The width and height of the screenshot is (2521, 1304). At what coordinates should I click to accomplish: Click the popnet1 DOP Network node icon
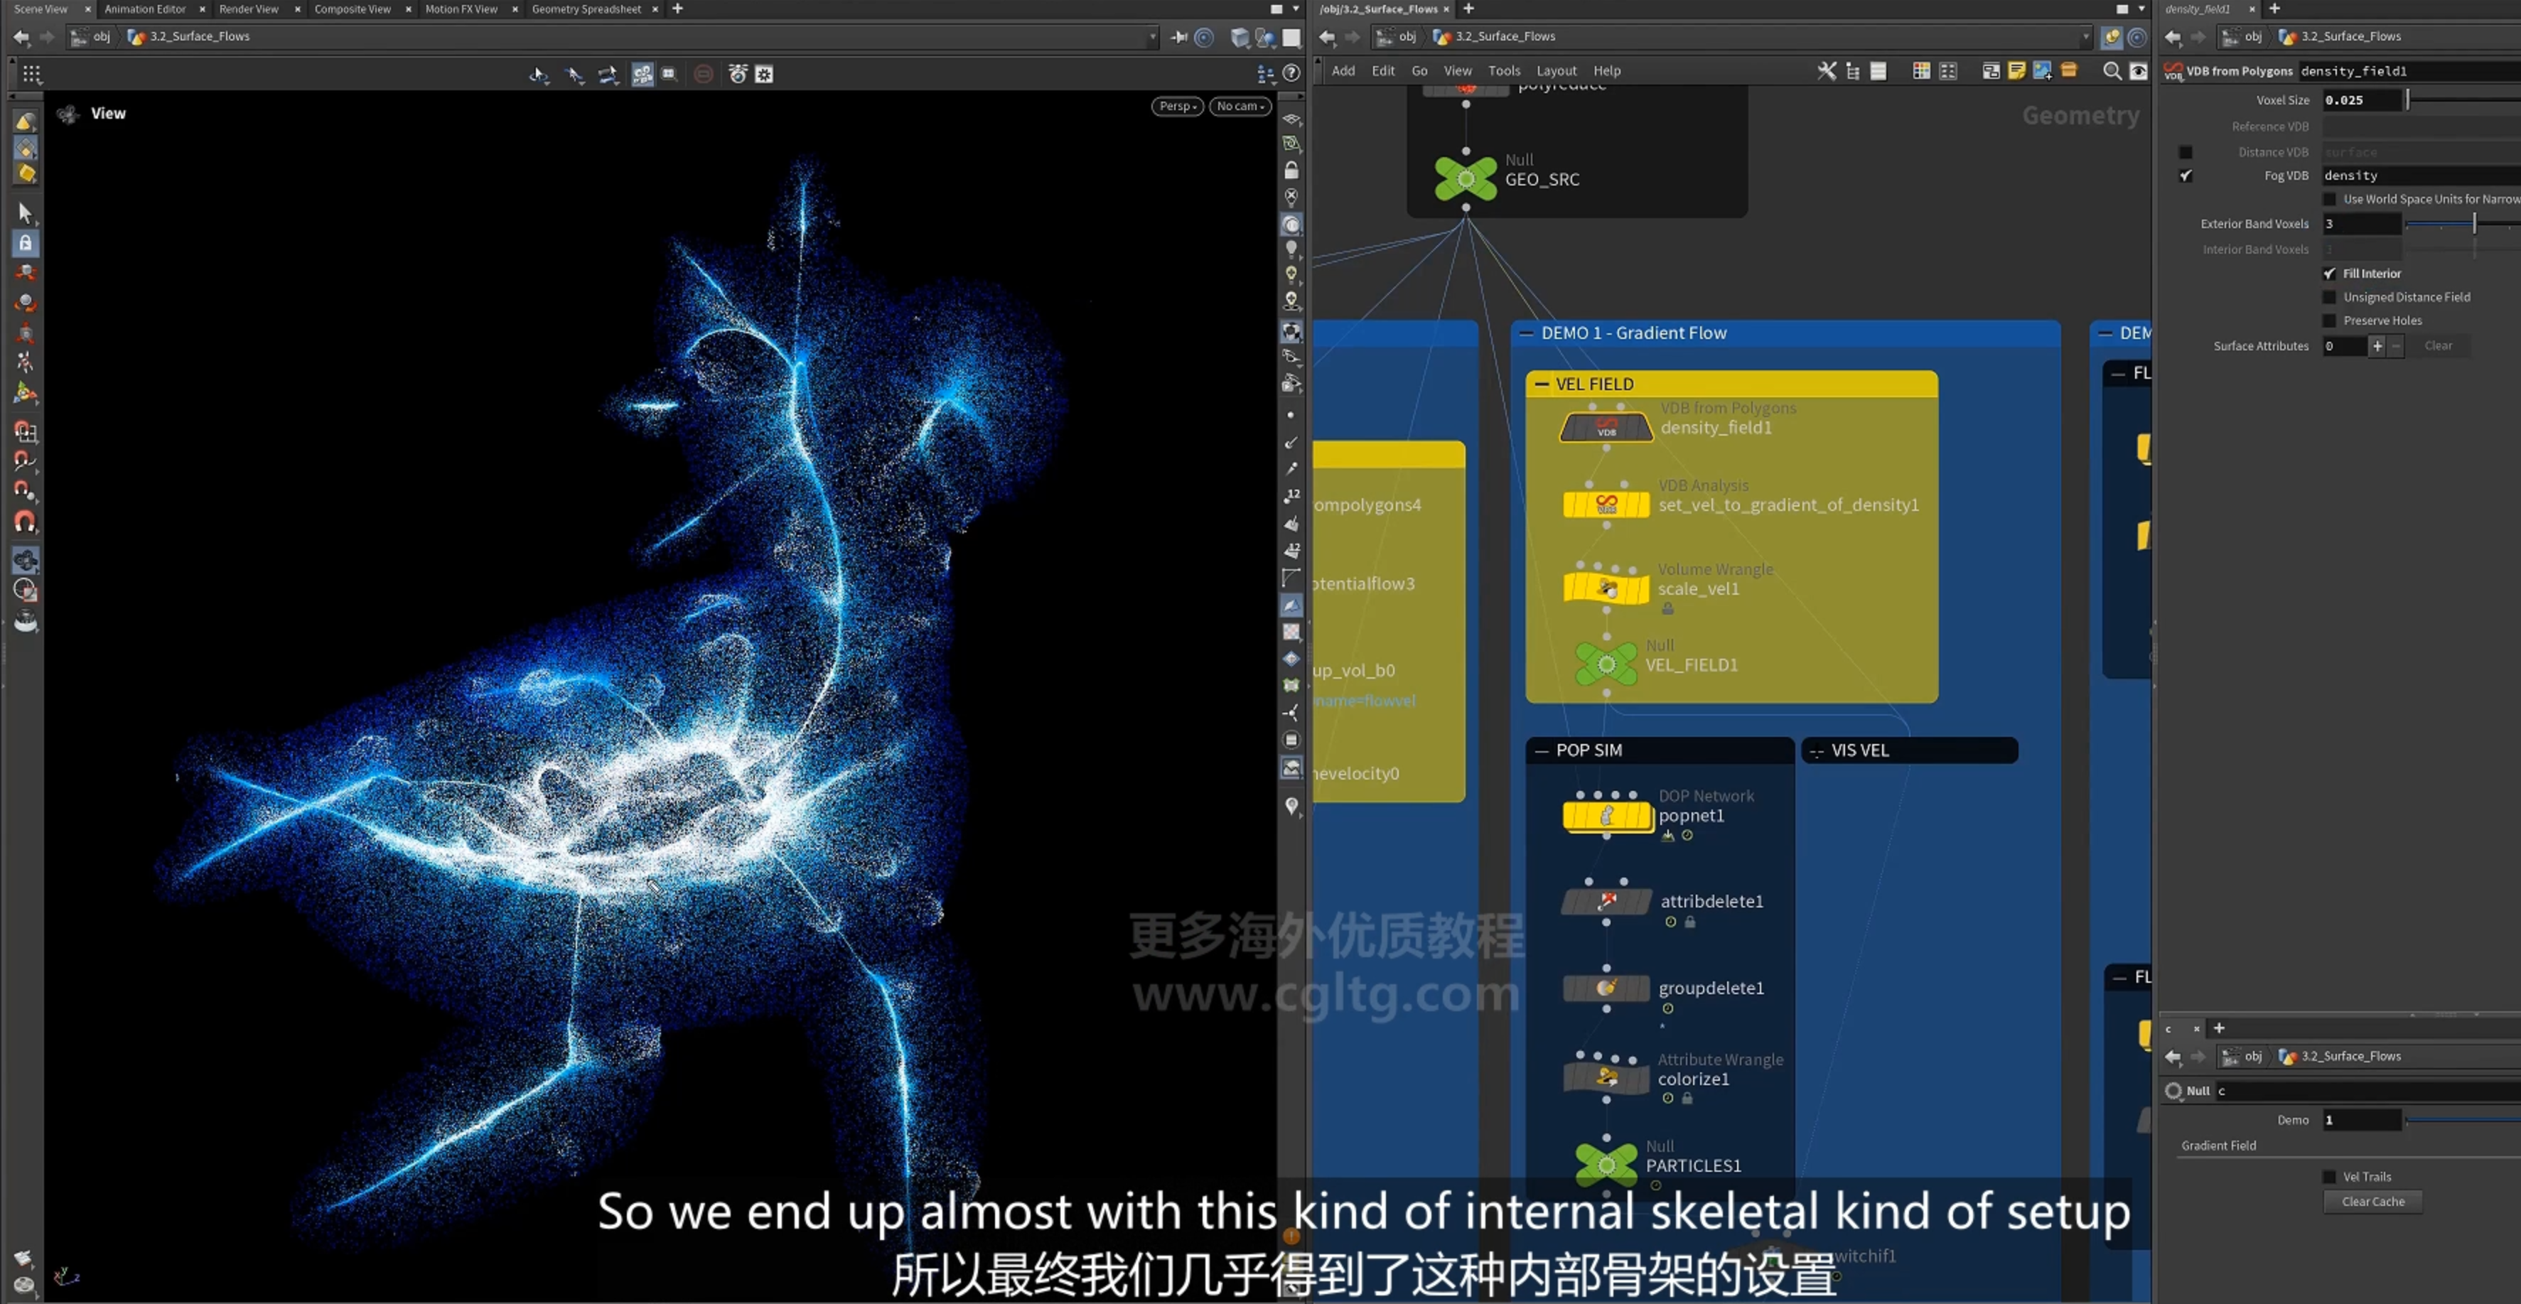[x=1606, y=816]
